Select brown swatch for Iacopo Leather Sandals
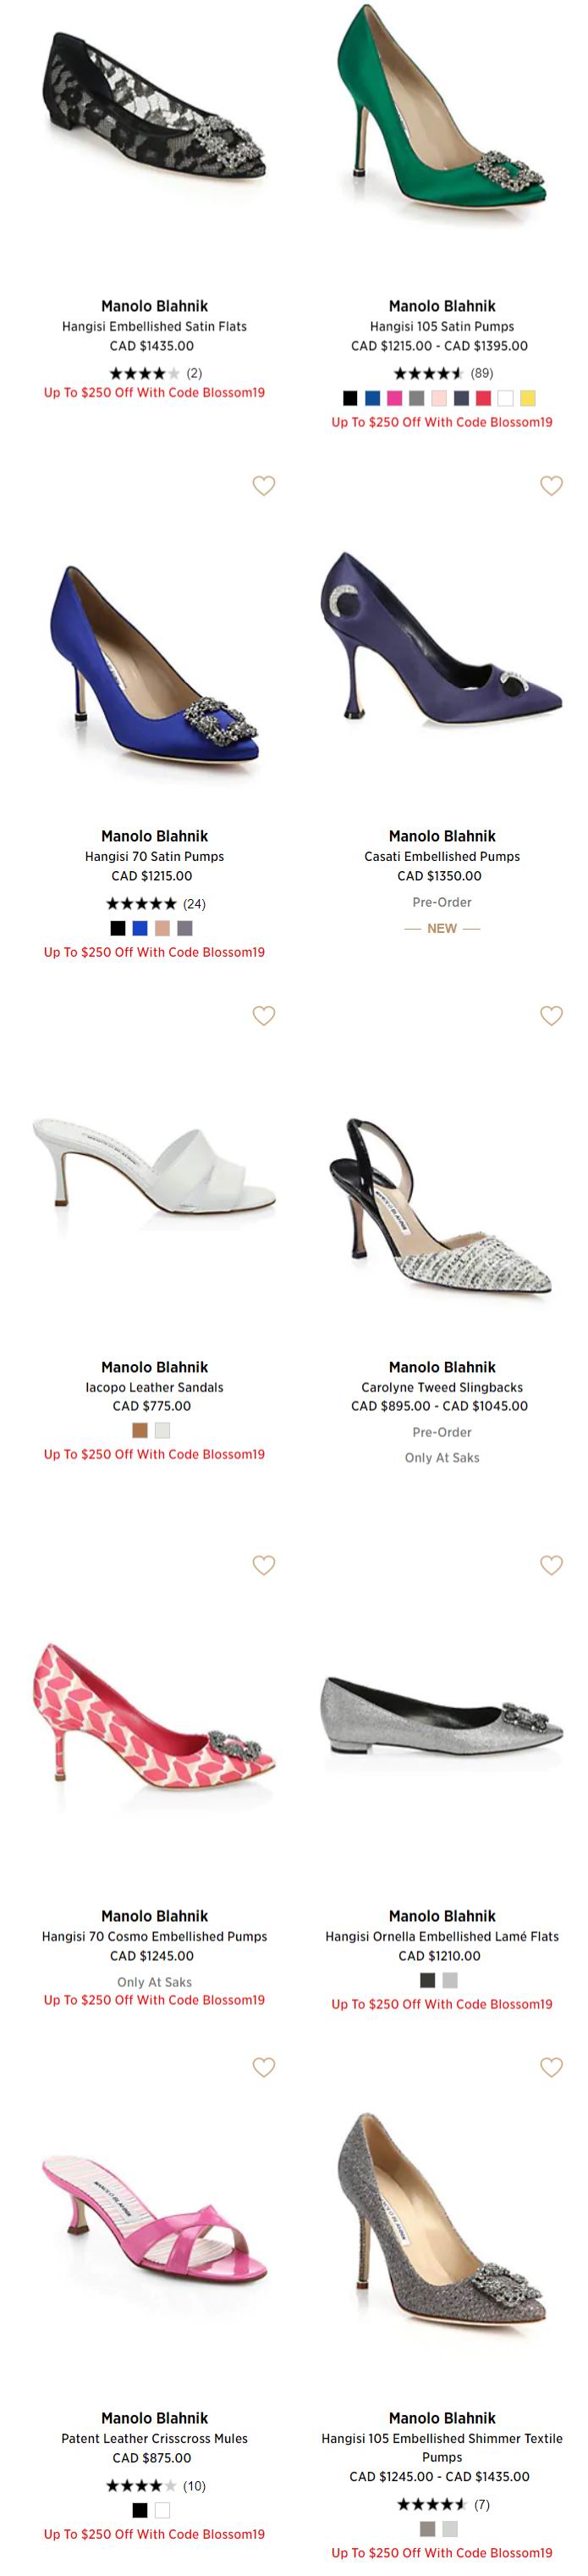This screenshot has width=588, height=2576. (x=140, y=1430)
